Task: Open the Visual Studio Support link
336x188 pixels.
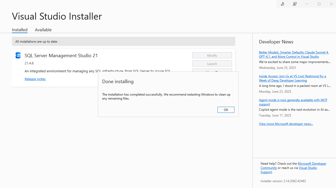Action: pyautogui.click(x=308, y=168)
